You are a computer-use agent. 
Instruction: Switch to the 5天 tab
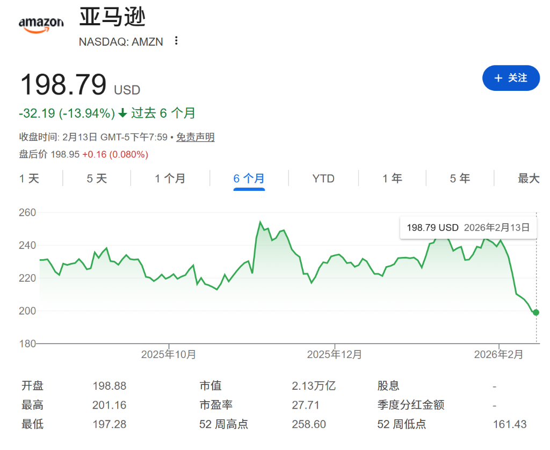[x=96, y=178]
